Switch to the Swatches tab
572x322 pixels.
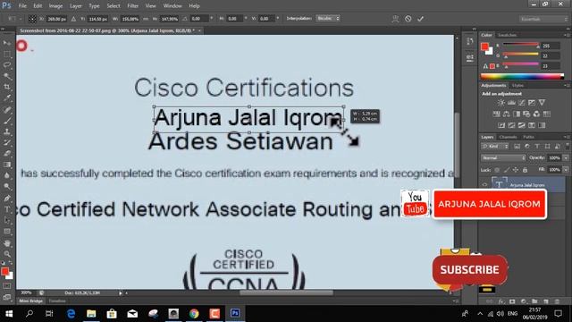click(508, 35)
